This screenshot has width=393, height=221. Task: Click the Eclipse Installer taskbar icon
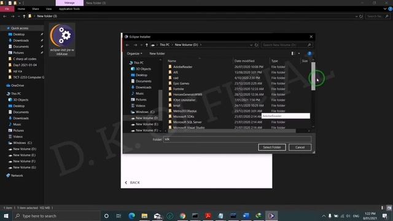coord(271,215)
